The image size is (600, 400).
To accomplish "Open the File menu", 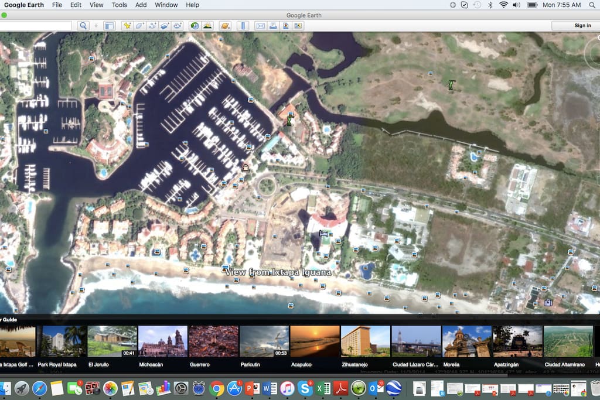I will [x=57, y=5].
